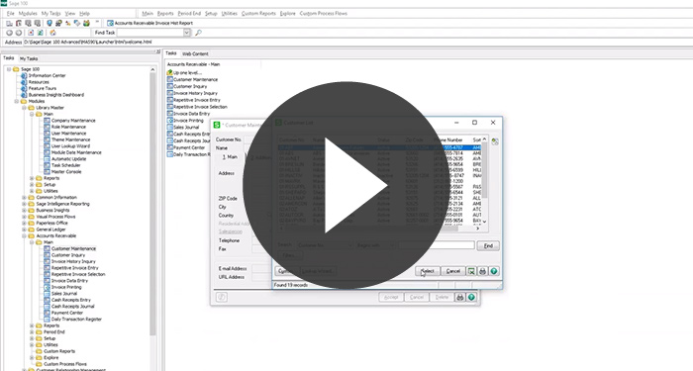
Task: Click the Find button in Customer List
Action: click(x=488, y=245)
